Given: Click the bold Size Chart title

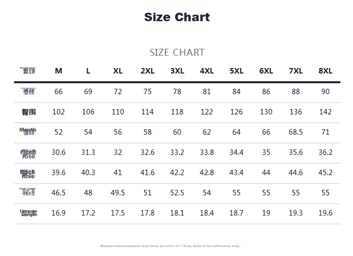Looking at the screenshot, I should [177, 17].
